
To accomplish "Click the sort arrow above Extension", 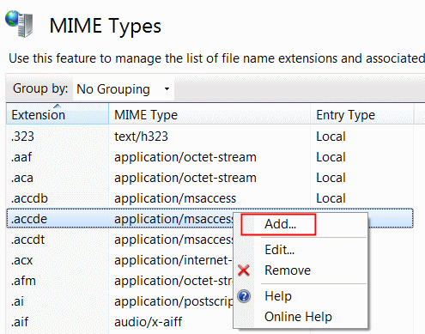I will [58, 106].
